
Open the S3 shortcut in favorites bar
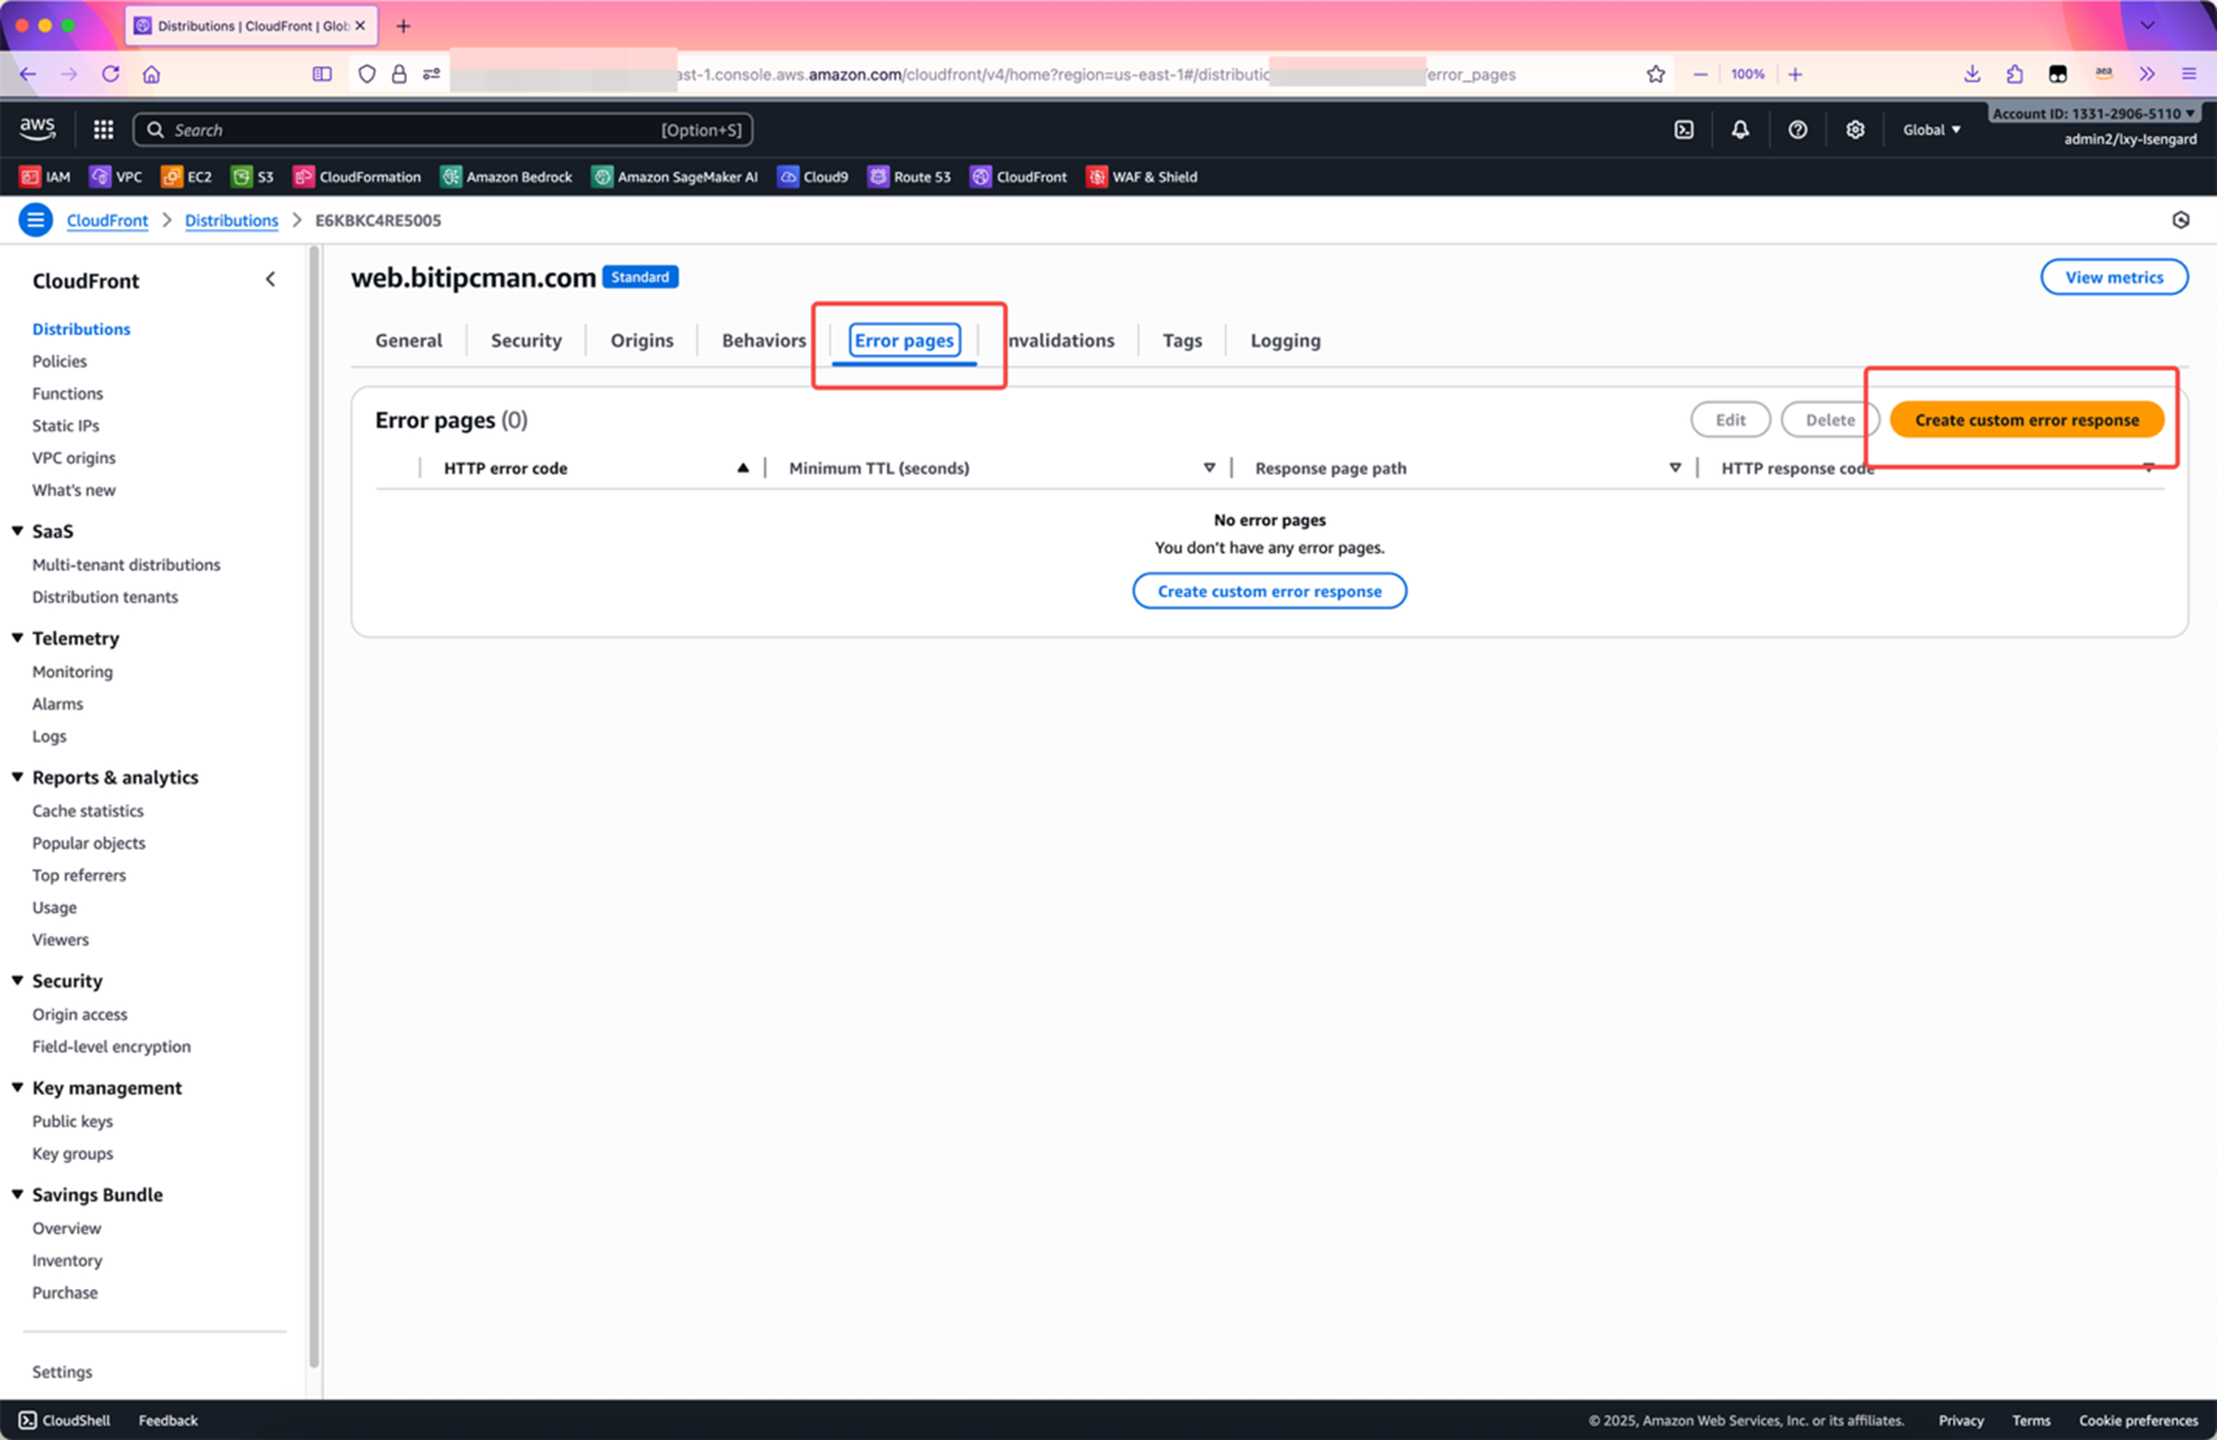point(252,177)
